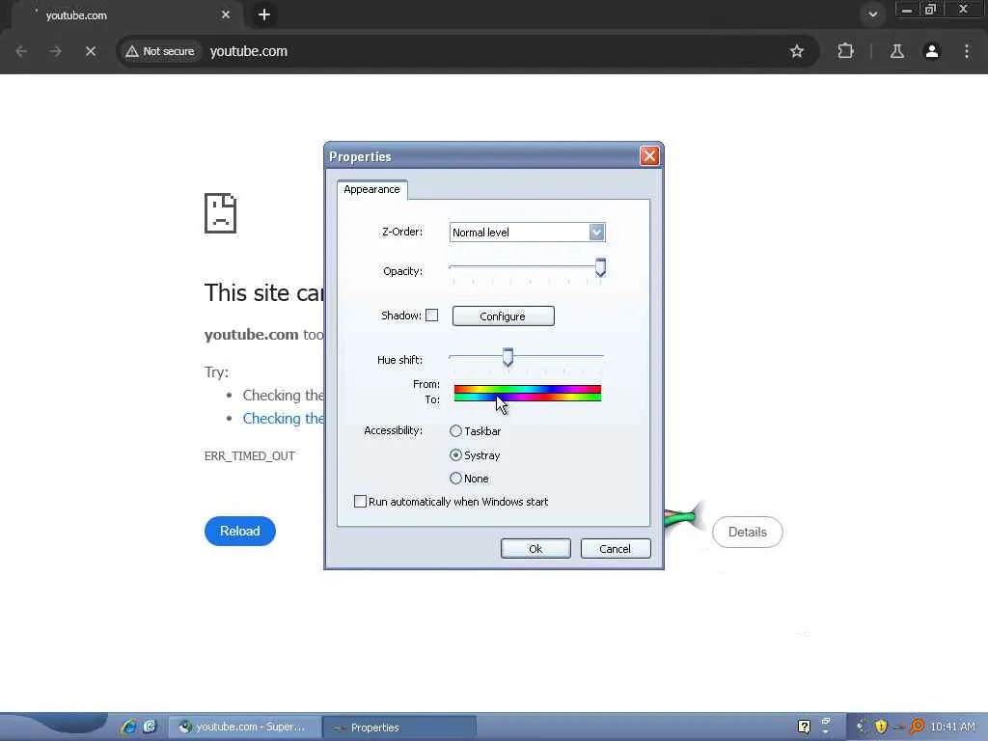Close the Properties dialog with the red X
This screenshot has width=988, height=741.
649,155
